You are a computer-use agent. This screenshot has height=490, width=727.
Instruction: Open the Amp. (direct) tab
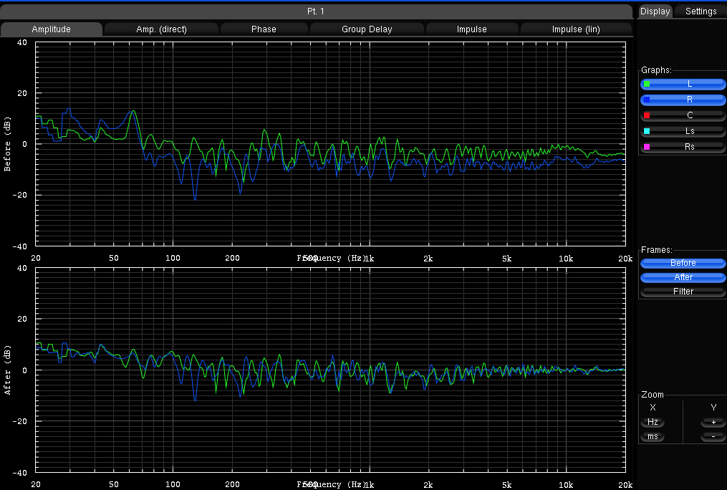[x=161, y=29]
